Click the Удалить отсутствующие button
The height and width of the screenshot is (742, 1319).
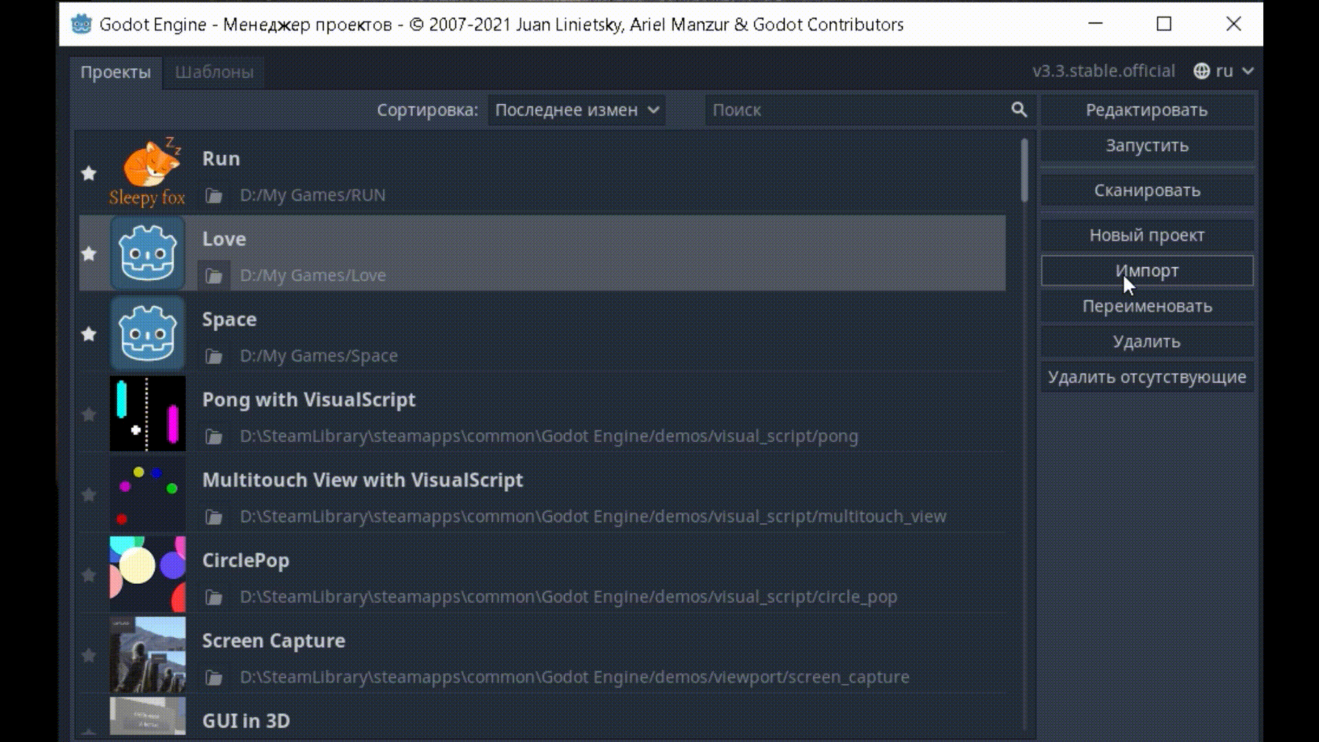tap(1147, 377)
